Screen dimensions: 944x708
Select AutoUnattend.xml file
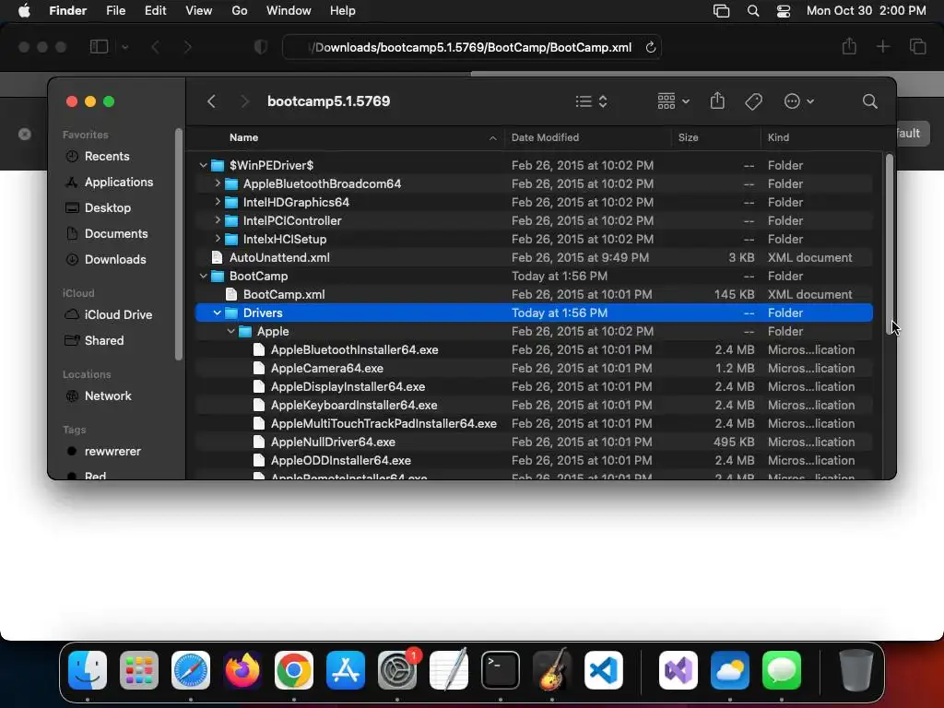[535, 258]
